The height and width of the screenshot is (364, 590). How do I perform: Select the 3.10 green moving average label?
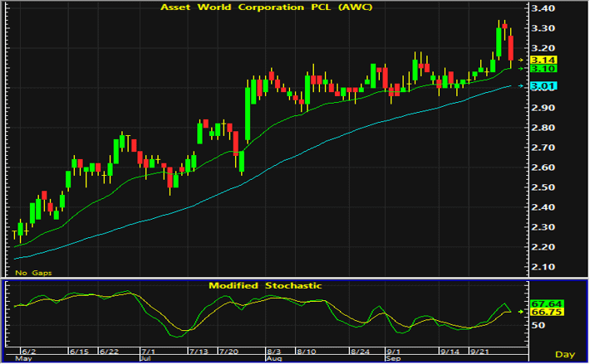click(543, 69)
